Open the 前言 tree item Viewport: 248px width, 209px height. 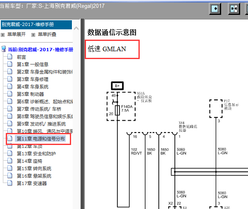click(21, 57)
